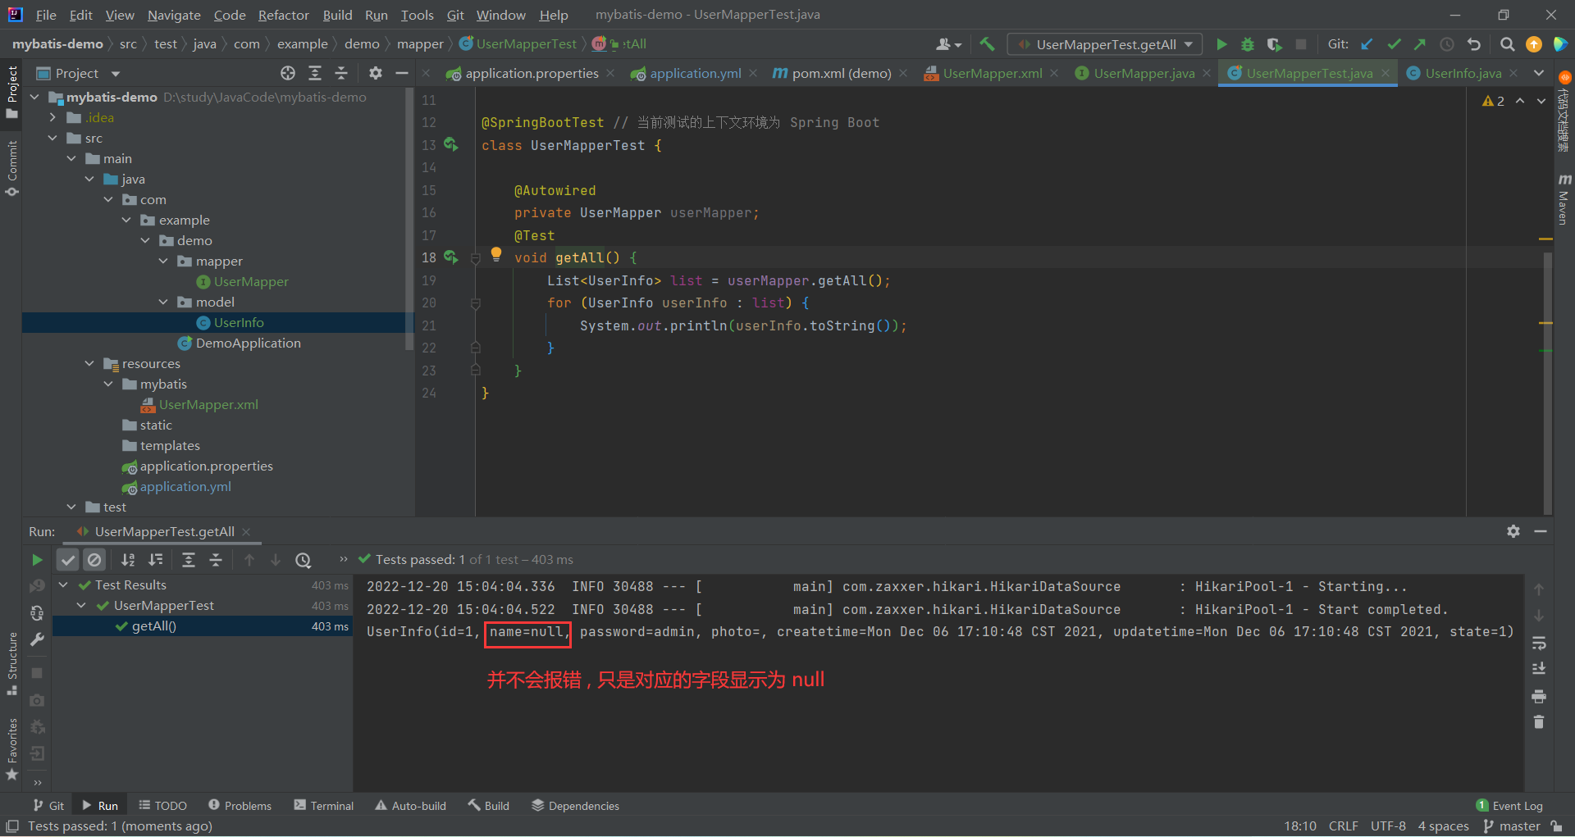Clear console output with the trash icon
This screenshot has height=837, width=1575.
point(1539,722)
